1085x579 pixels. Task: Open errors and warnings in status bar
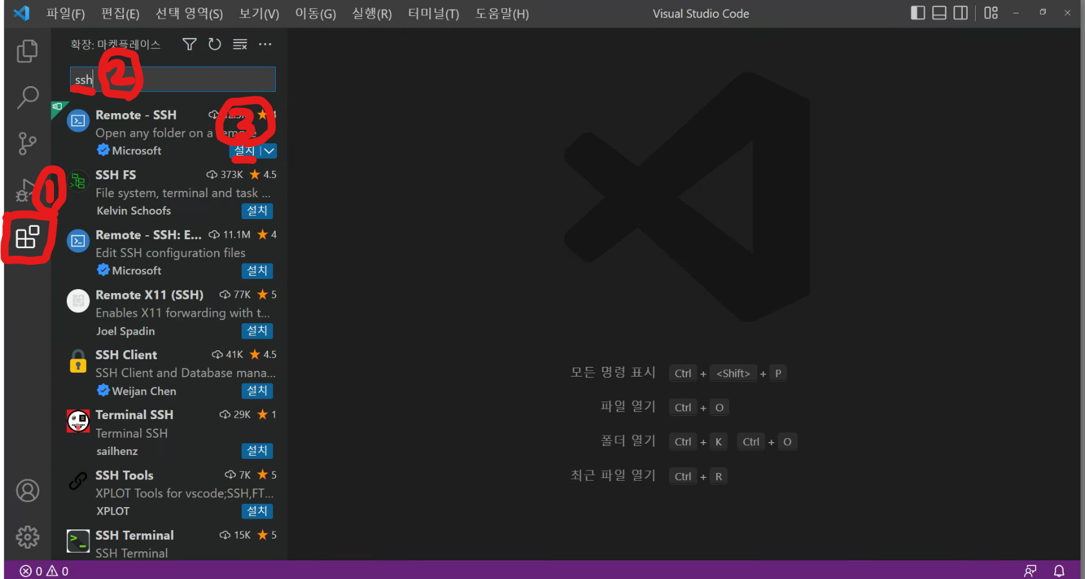click(44, 571)
